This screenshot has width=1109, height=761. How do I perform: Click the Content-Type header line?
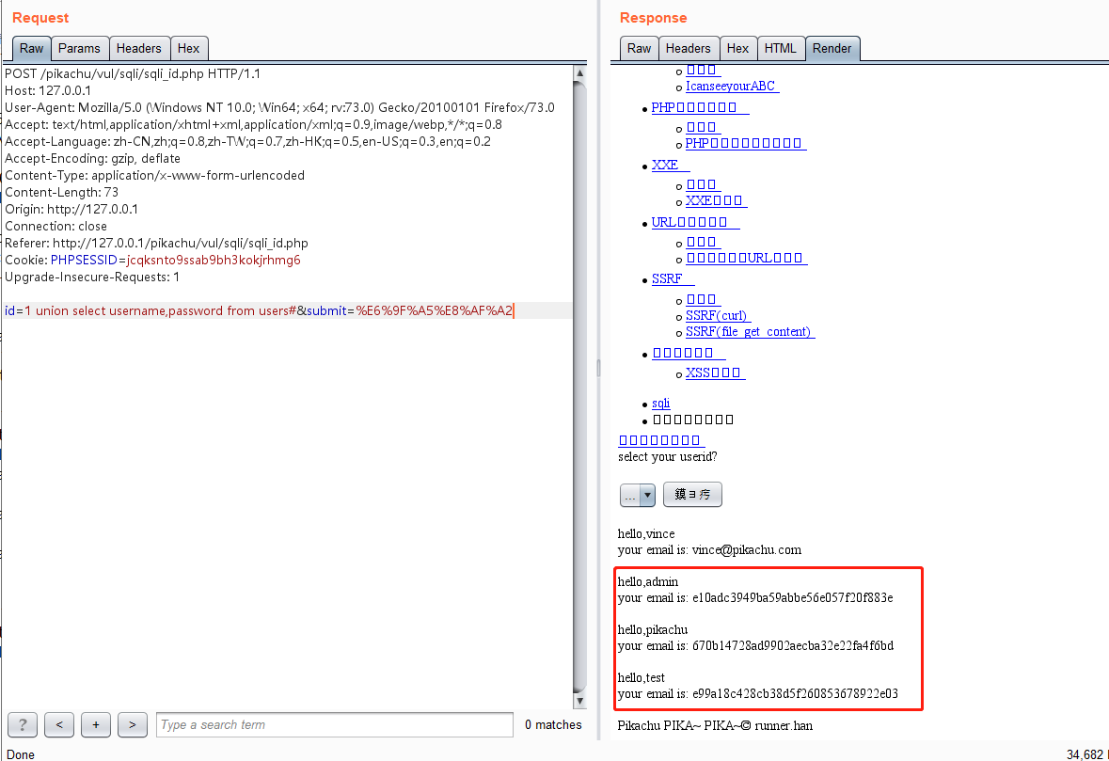point(154,175)
